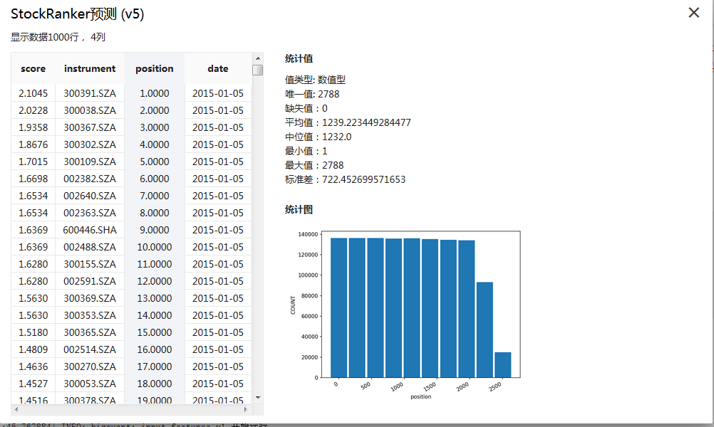
Task: Click score value 1.7015
Action: point(33,162)
